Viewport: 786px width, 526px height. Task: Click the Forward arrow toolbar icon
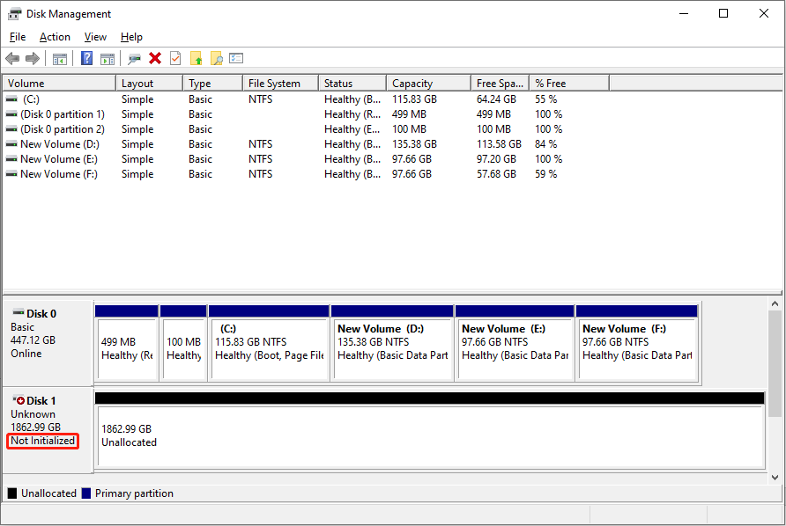click(x=33, y=59)
